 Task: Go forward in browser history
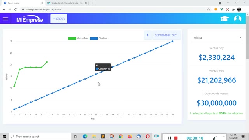pyautogui.click(x=10, y=9)
